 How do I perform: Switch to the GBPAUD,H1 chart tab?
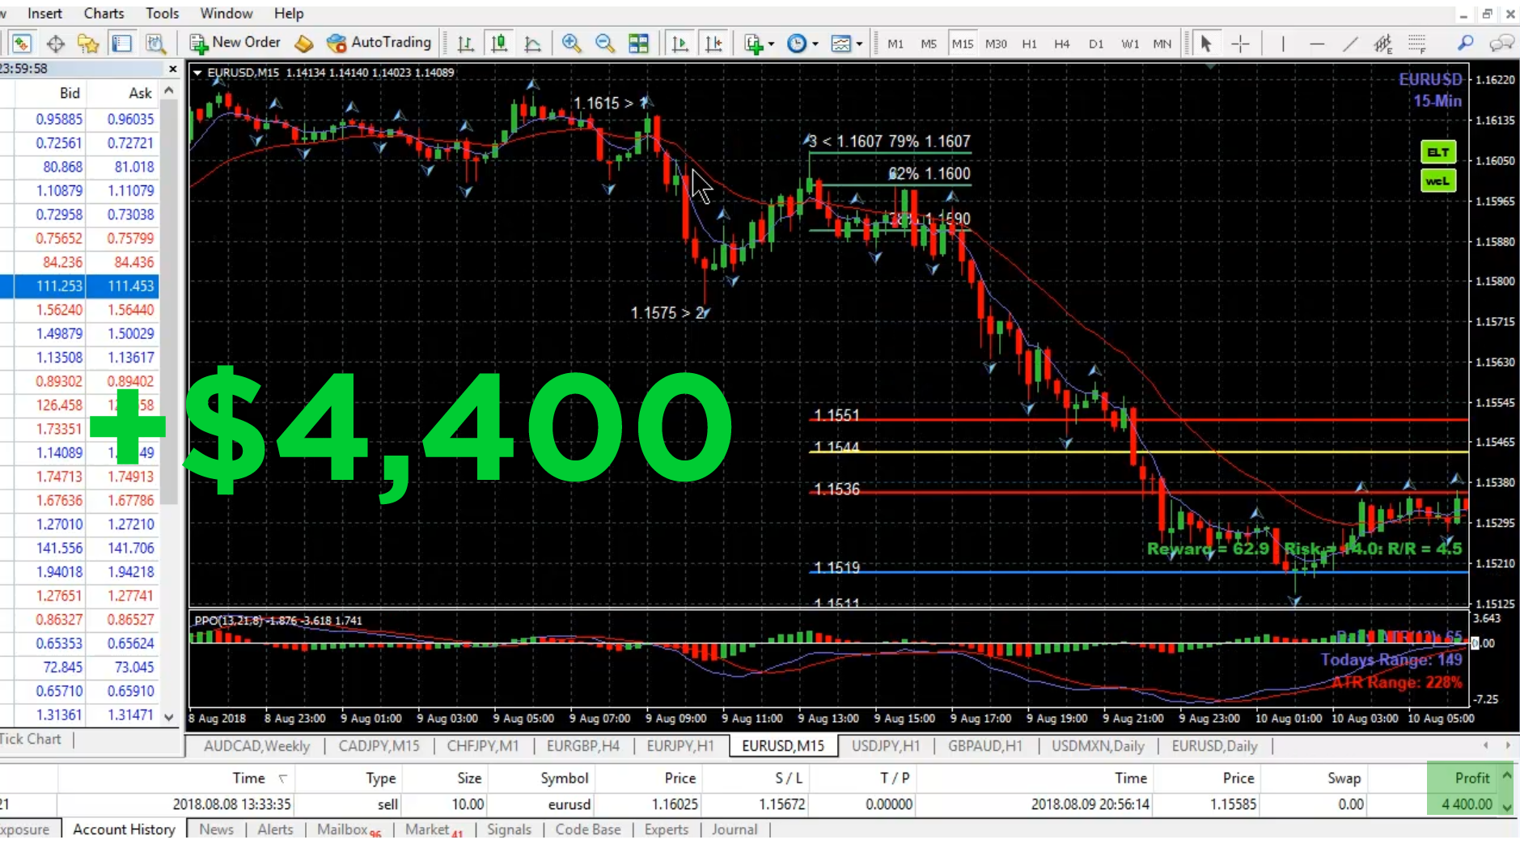(985, 746)
